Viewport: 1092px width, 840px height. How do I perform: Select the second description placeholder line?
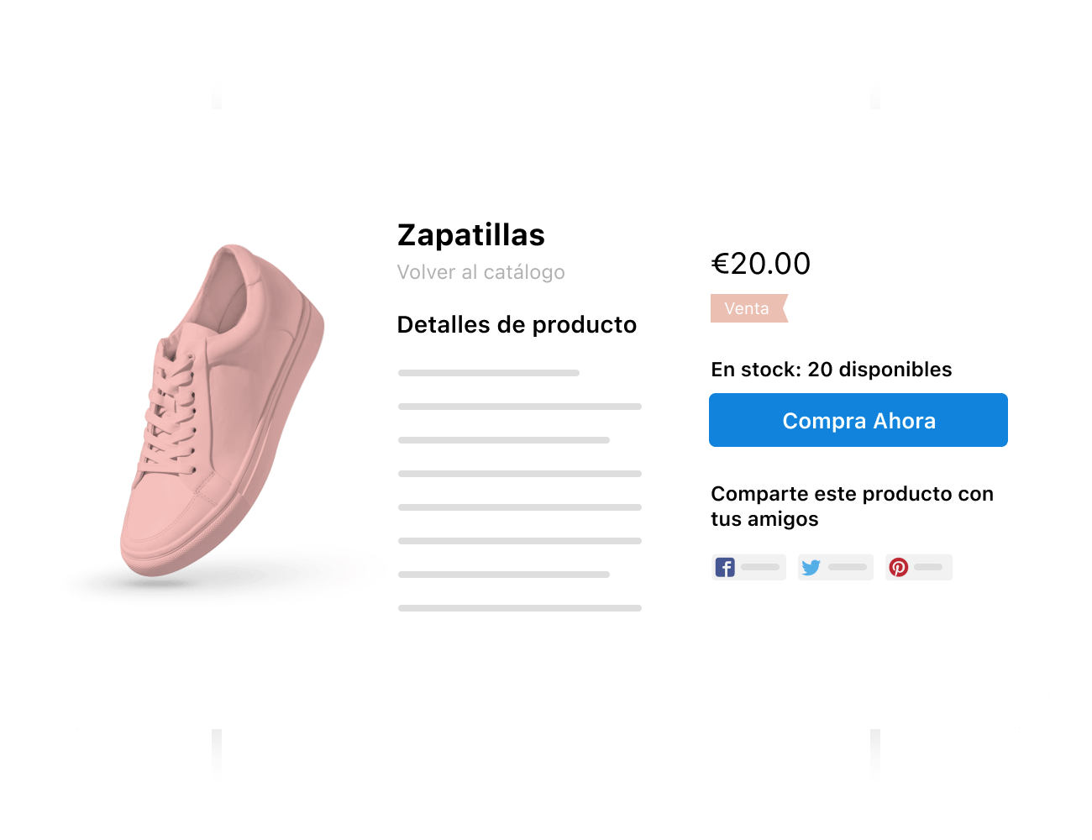[520, 407]
